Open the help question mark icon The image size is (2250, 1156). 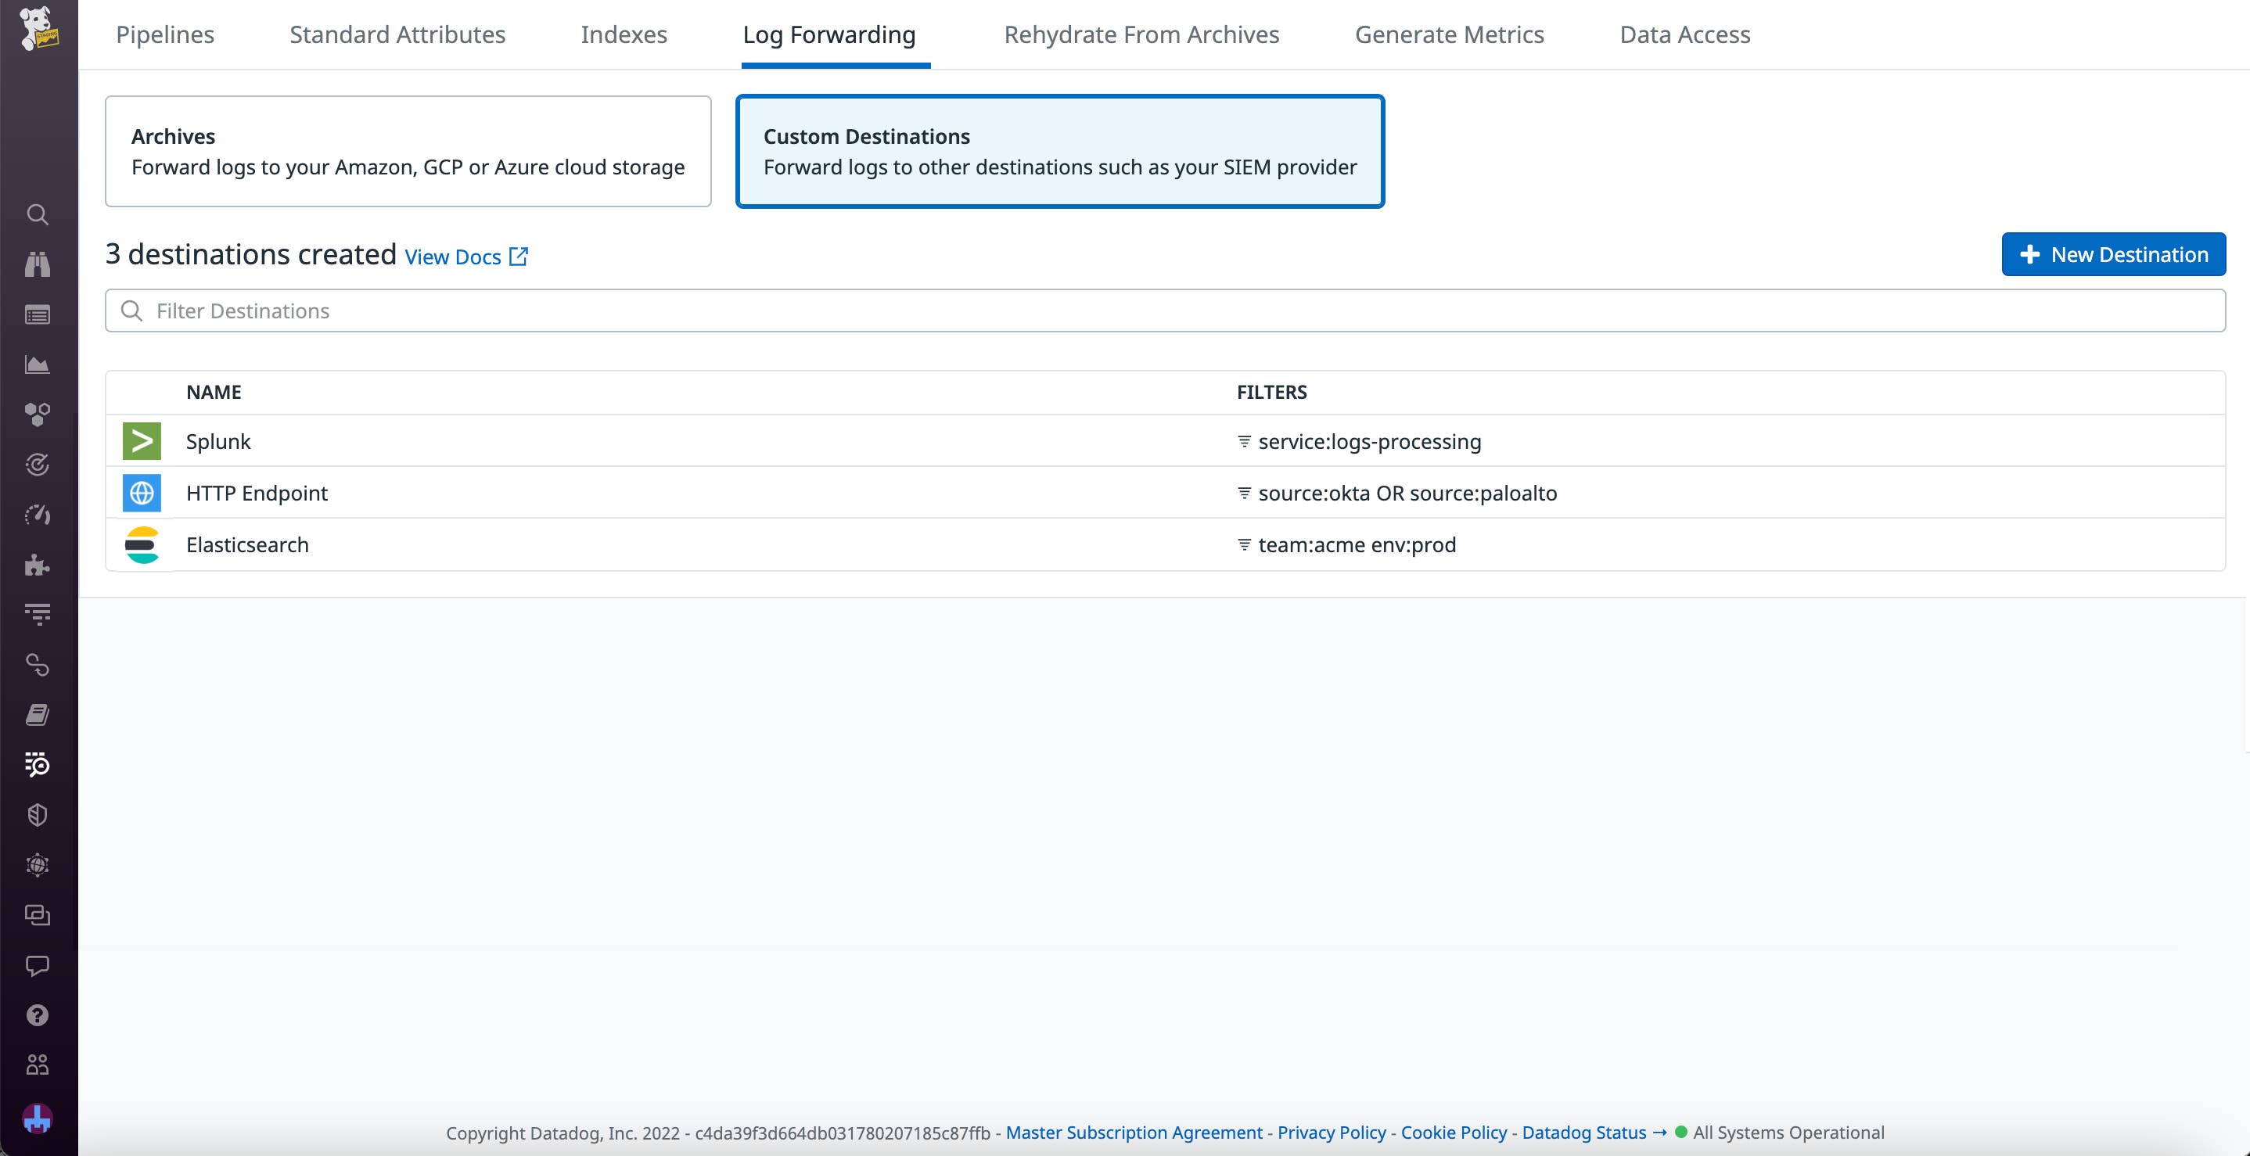tap(38, 1014)
